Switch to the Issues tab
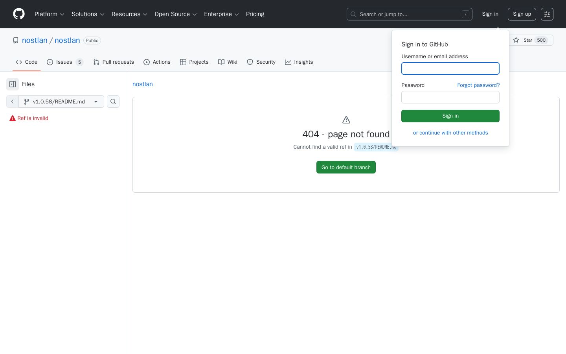The image size is (566, 354). 65,62
